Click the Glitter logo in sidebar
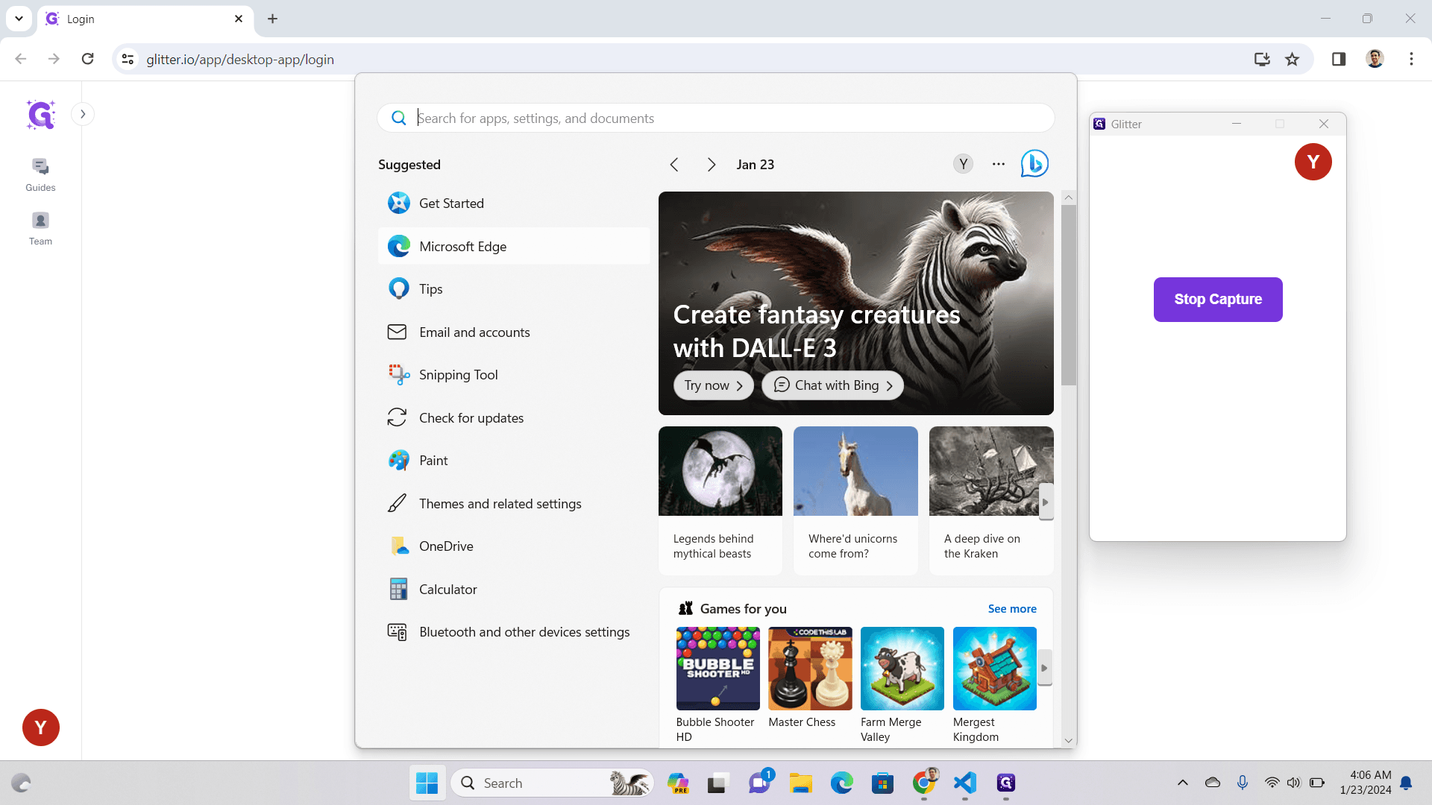 (x=40, y=115)
